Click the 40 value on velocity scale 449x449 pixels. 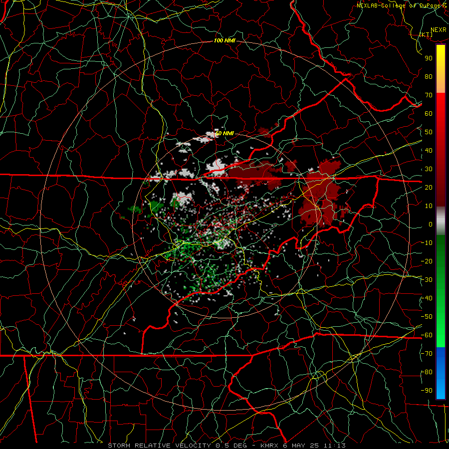click(429, 150)
